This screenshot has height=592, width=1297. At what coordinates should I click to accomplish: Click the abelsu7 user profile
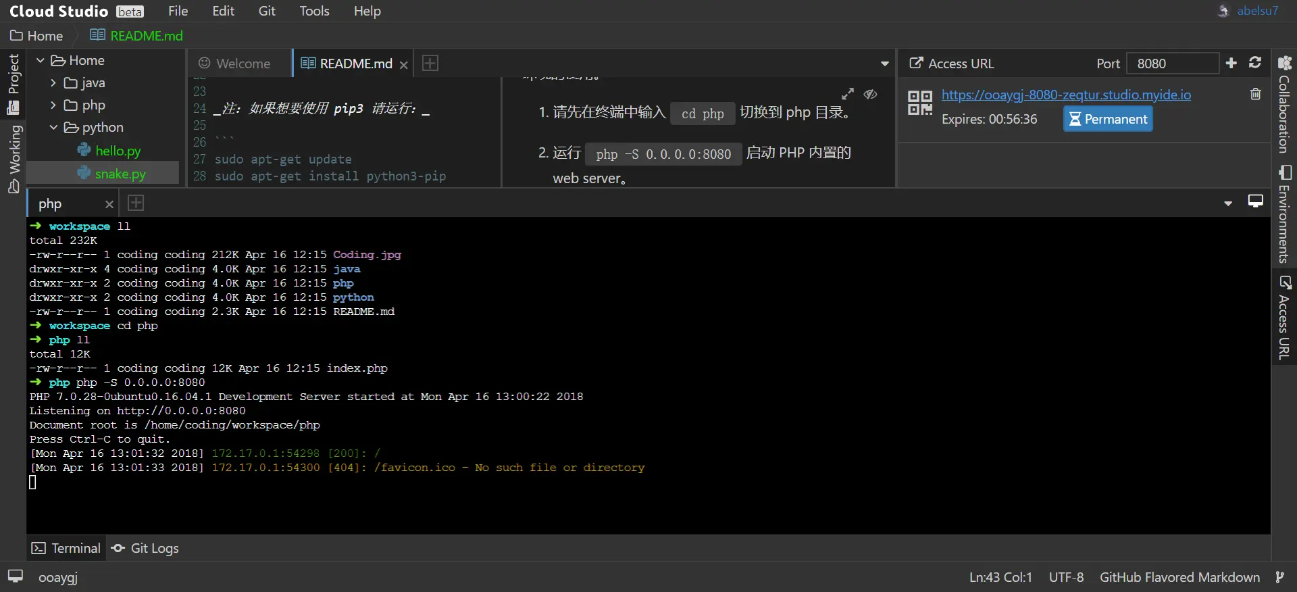click(x=1248, y=11)
